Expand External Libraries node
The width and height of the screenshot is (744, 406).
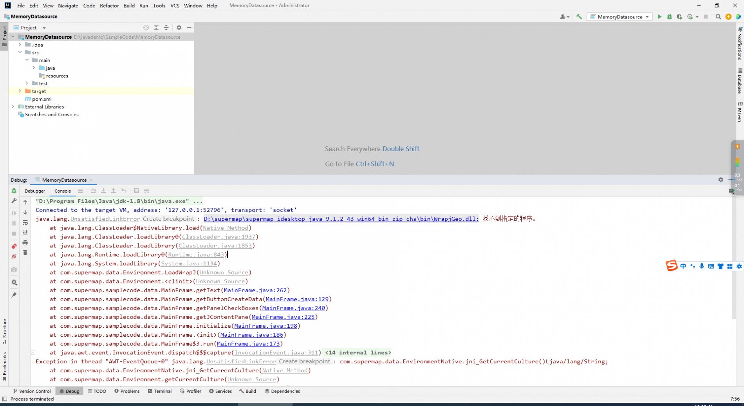pyautogui.click(x=13, y=106)
